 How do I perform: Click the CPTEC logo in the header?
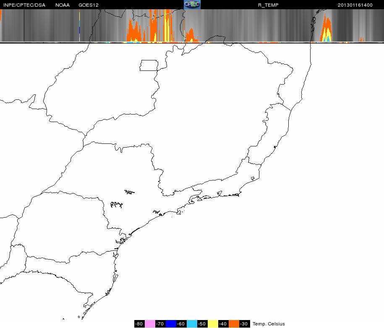192,5
